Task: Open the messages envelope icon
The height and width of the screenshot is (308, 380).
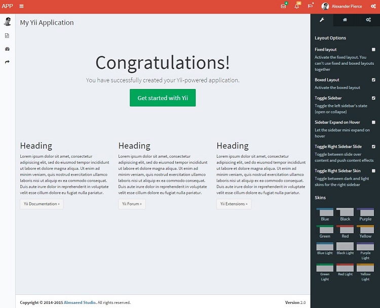Action: [x=283, y=6]
